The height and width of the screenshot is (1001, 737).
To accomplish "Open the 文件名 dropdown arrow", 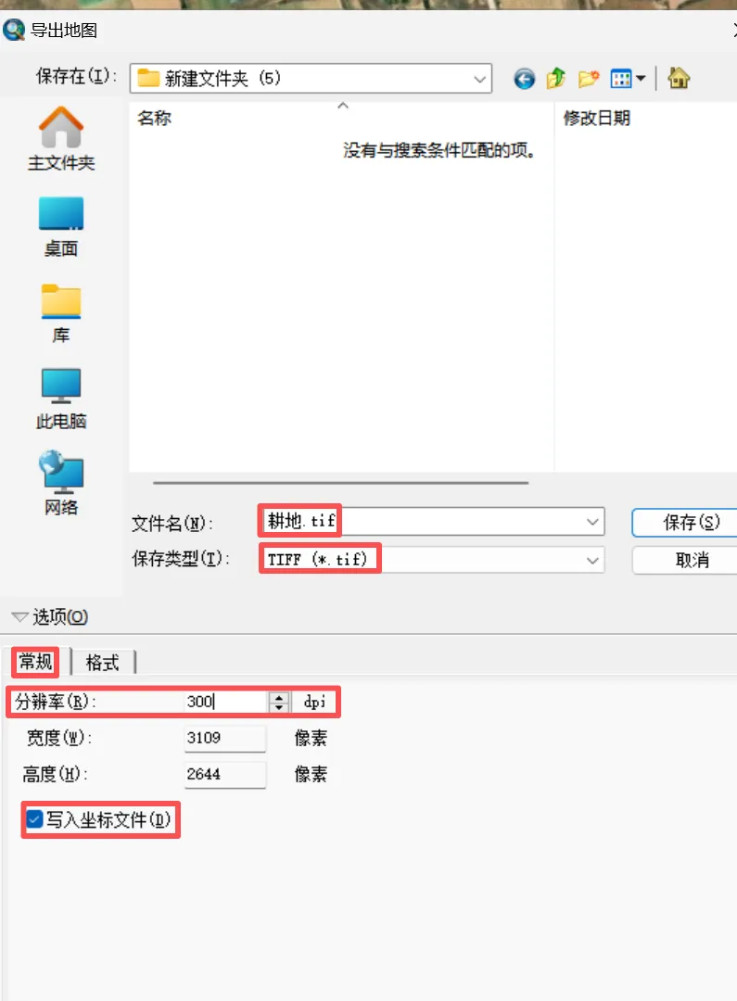I will pyautogui.click(x=592, y=522).
